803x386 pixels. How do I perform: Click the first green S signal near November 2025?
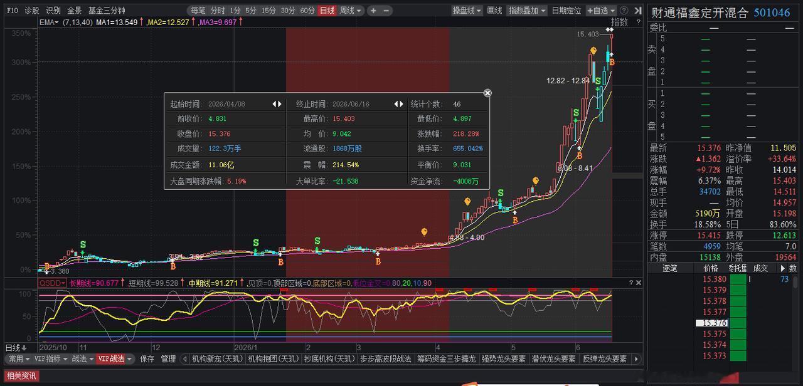tap(82, 245)
